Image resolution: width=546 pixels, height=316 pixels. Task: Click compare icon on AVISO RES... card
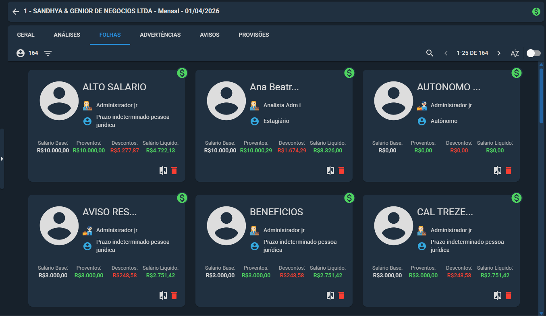163,295
